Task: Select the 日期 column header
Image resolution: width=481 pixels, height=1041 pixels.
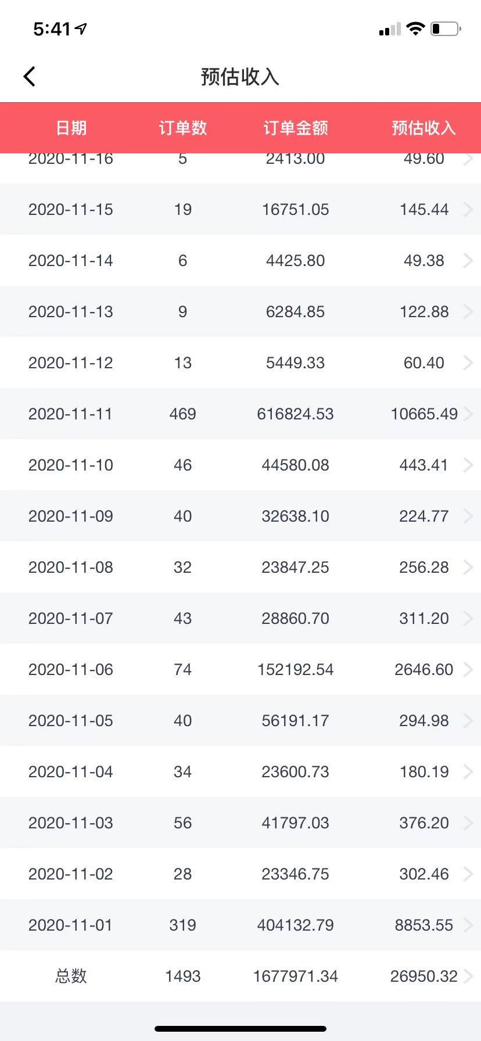Action: coord(71,128)
